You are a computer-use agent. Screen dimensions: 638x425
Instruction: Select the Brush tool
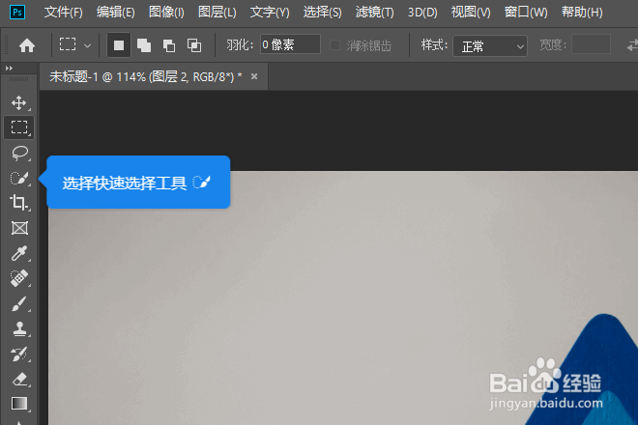click(18, 303)
